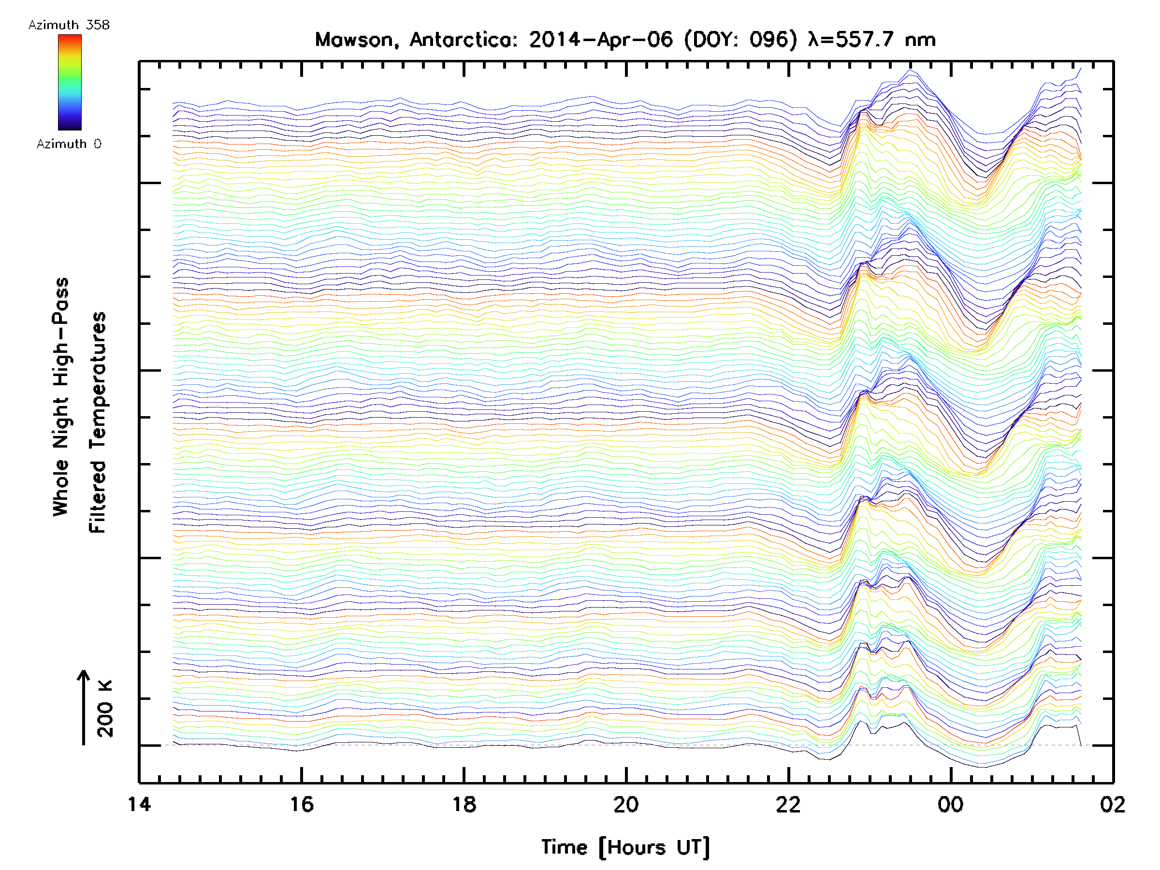Image resolution: width=1160 pixels, height=870 pixels.
Task: Click the '200 K' scale label
Action: click(x=105, y=709)
